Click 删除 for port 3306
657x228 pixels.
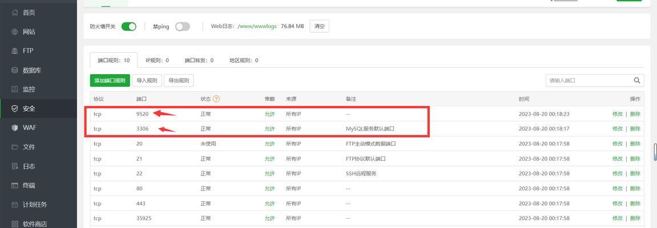coord(635,129)
